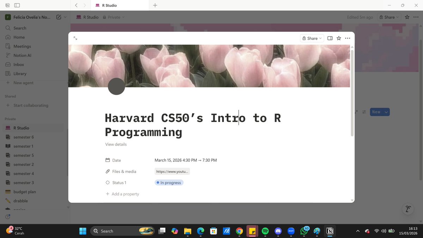The width and height of the screenshot is (423, 238).
Task: Click the R Studio breadcrumb in the top bar
Action: click(x=88, y=17)
